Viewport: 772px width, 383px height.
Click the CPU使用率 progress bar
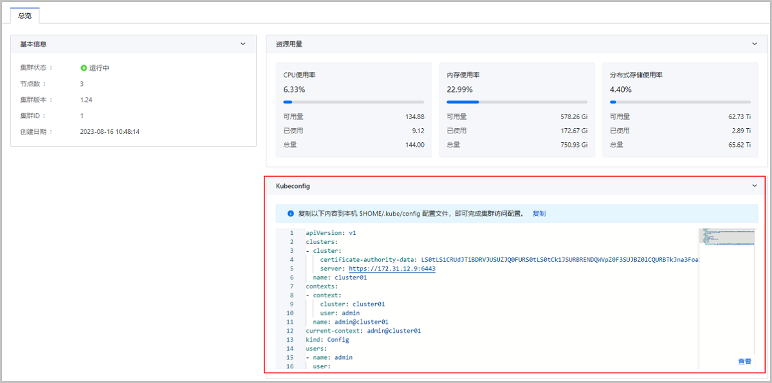353,102
